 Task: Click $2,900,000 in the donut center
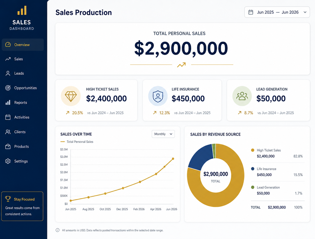click(x=216, y=174)
